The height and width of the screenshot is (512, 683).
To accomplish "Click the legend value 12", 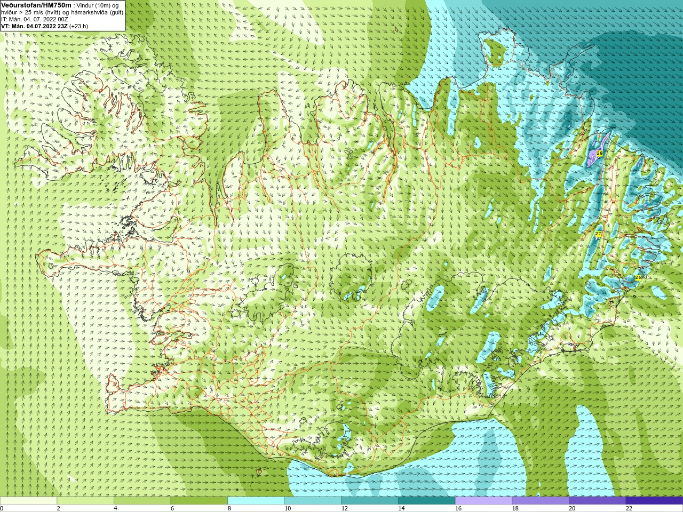I will [x=345, y=509].
